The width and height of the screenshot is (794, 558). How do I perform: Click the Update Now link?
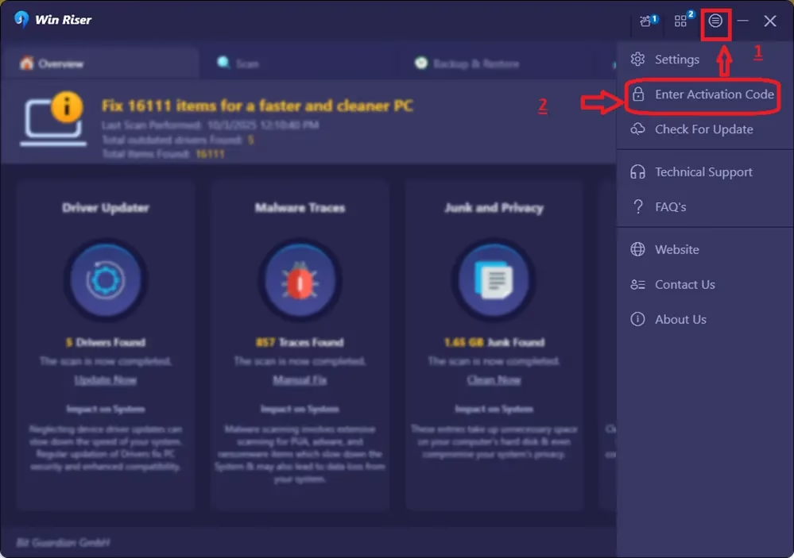pyautogui.click(x=106, y=380)
